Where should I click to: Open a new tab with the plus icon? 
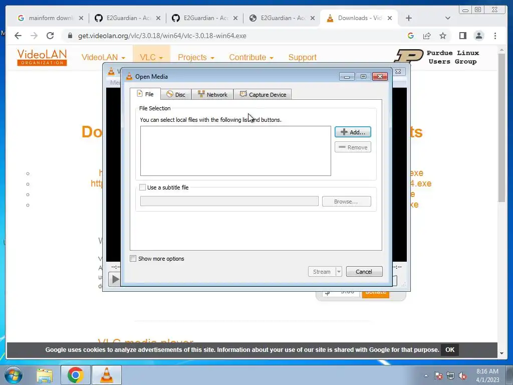[409, 18]
